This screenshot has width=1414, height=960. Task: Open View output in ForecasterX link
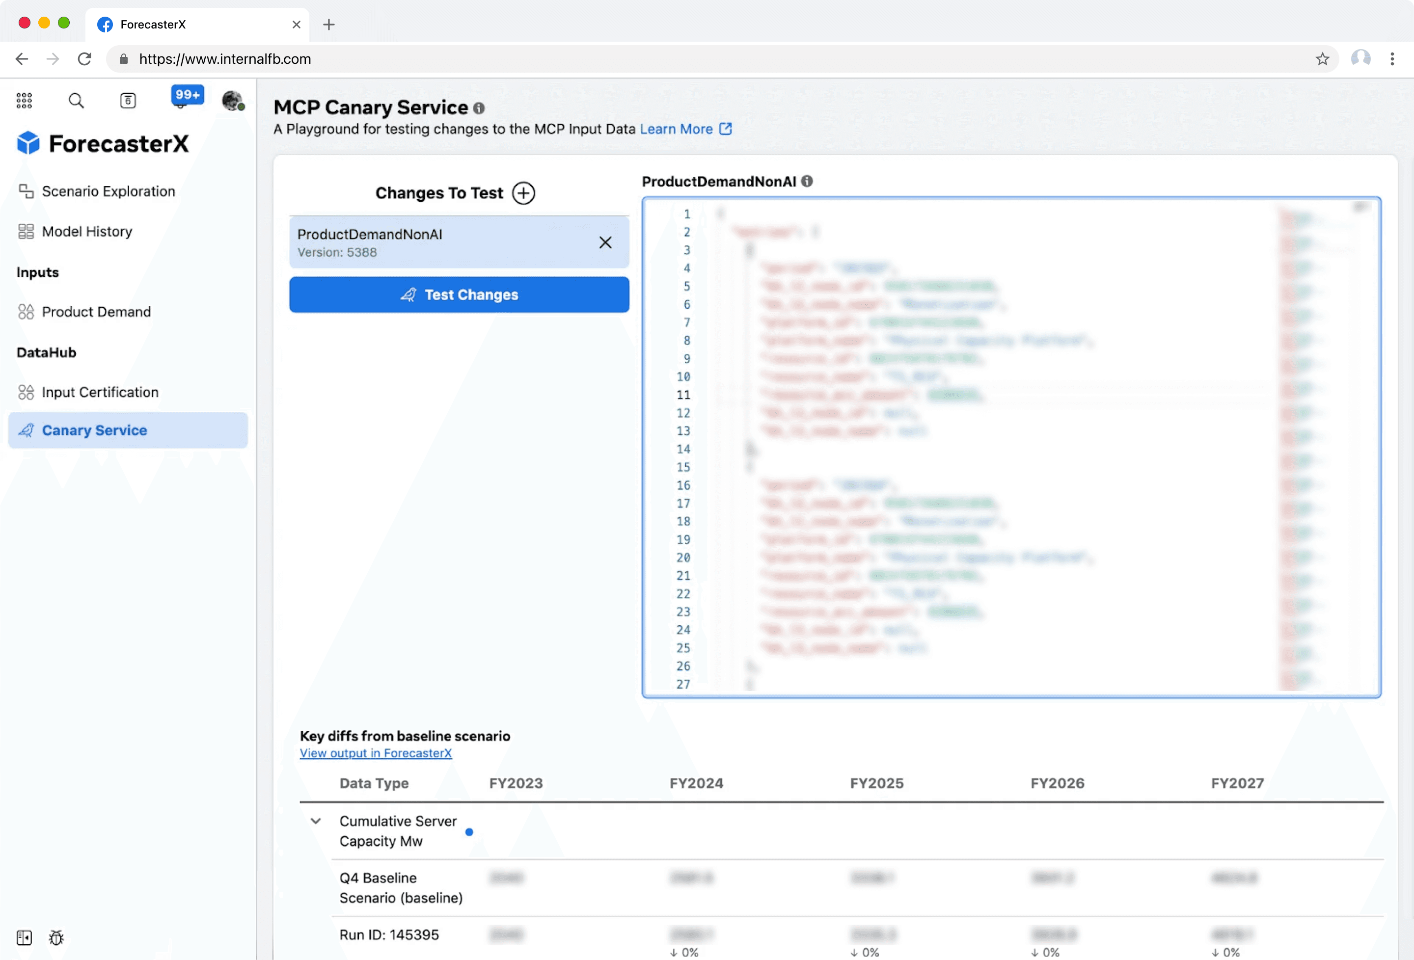376,753
